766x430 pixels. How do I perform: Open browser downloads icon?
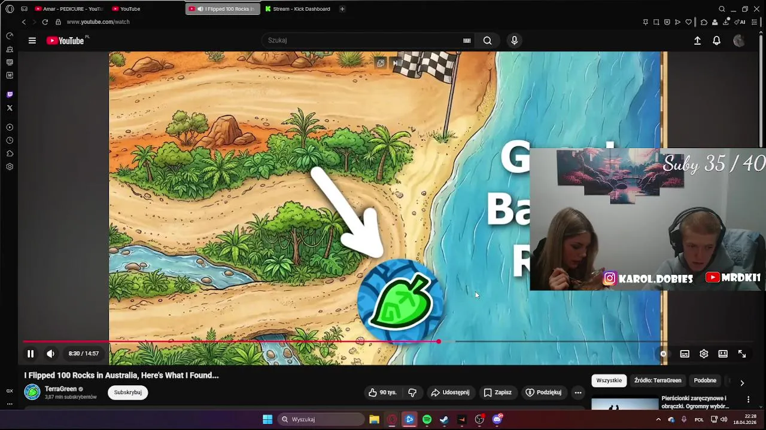(x=726, y=22)
